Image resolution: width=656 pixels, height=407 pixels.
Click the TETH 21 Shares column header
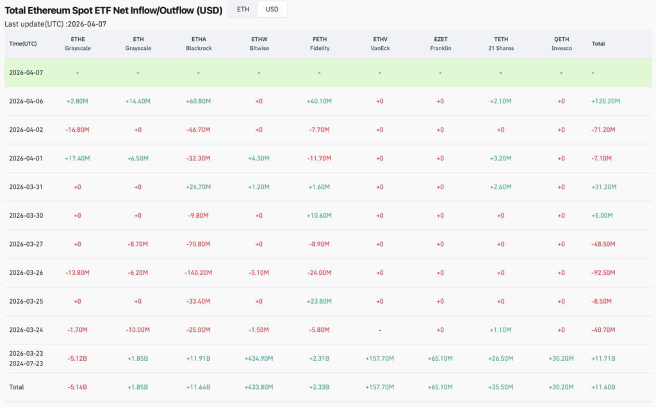500,44
